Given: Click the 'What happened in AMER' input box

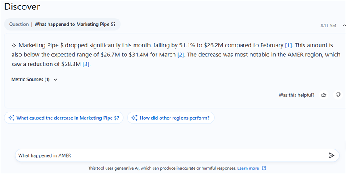Looking at the screenshot, I should pyautogui.click(x=169, y=155).
